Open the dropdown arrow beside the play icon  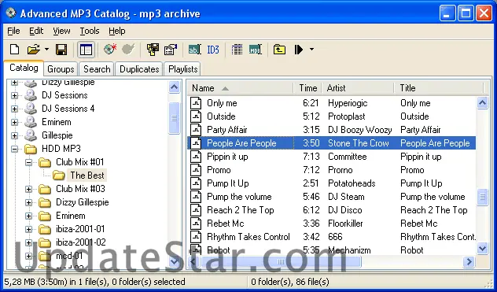coord(311,50)
